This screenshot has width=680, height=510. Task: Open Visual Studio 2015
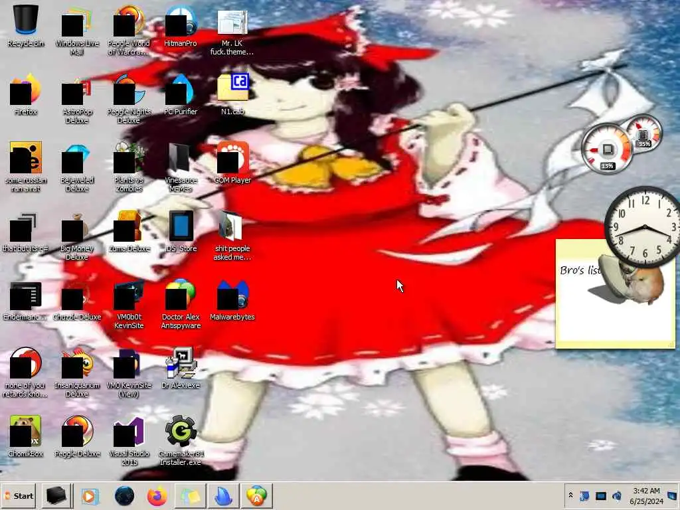[x=128, y=442]
